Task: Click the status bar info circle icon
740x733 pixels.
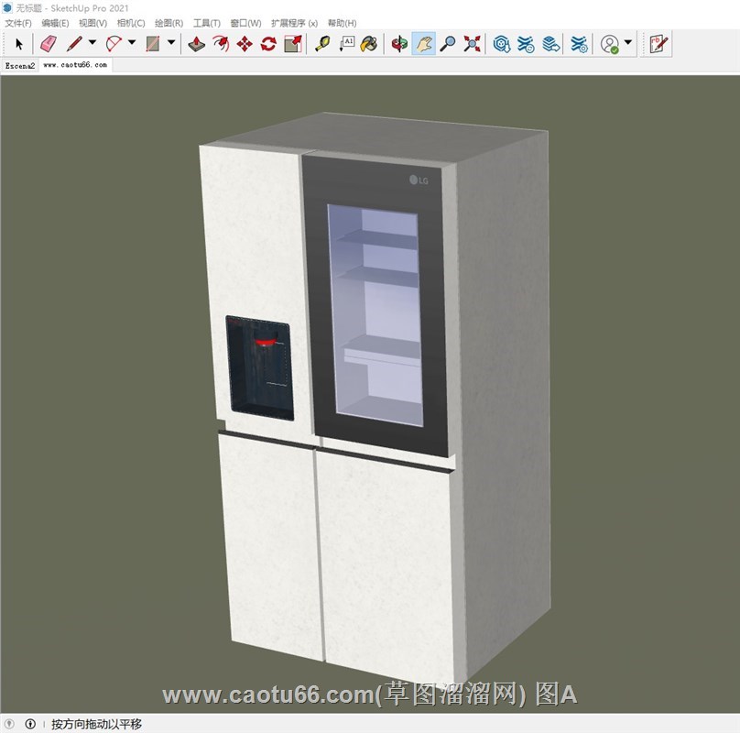Action: tap(30, 724)
